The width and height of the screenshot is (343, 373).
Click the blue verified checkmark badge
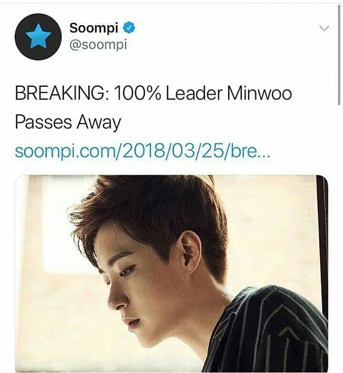[129, 28]
